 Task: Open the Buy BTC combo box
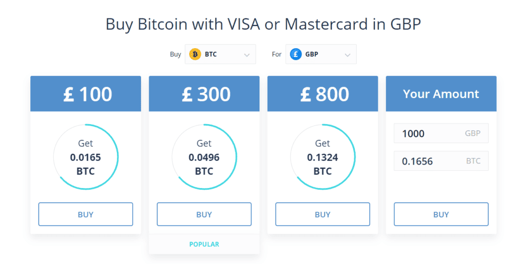[220, 54]
